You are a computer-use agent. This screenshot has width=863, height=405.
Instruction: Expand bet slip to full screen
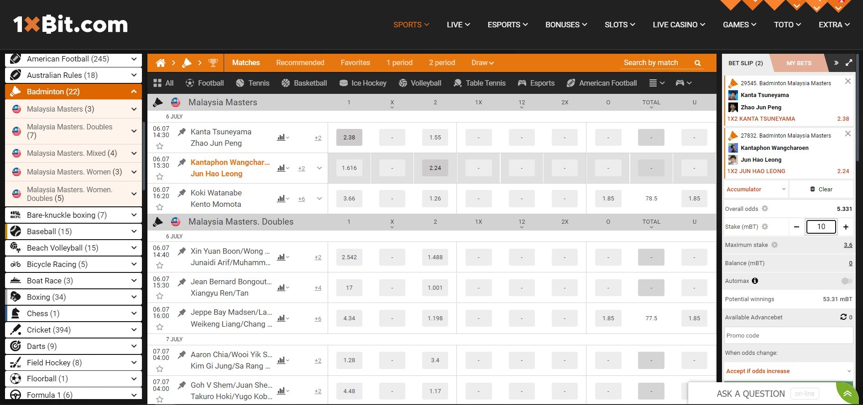point(849,63)
